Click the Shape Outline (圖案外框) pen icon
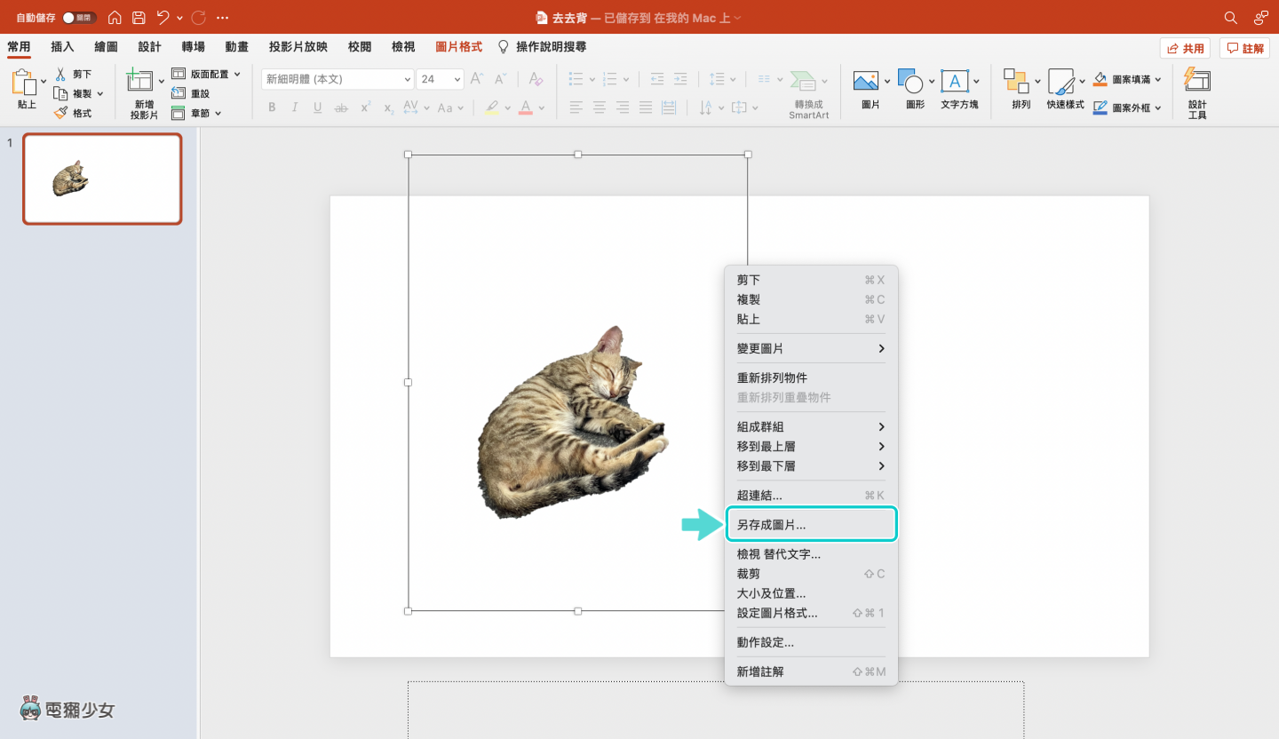 tap(1100, 107)
